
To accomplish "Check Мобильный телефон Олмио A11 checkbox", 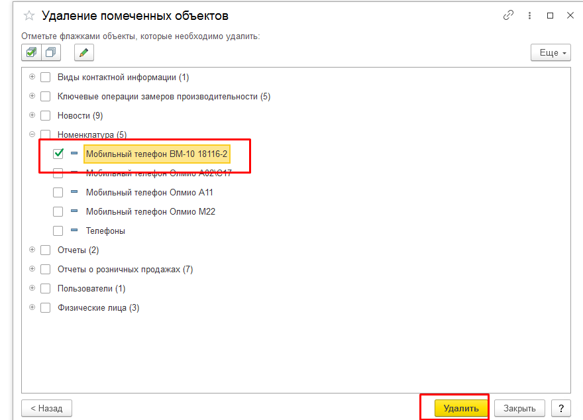I will point(58,193).
